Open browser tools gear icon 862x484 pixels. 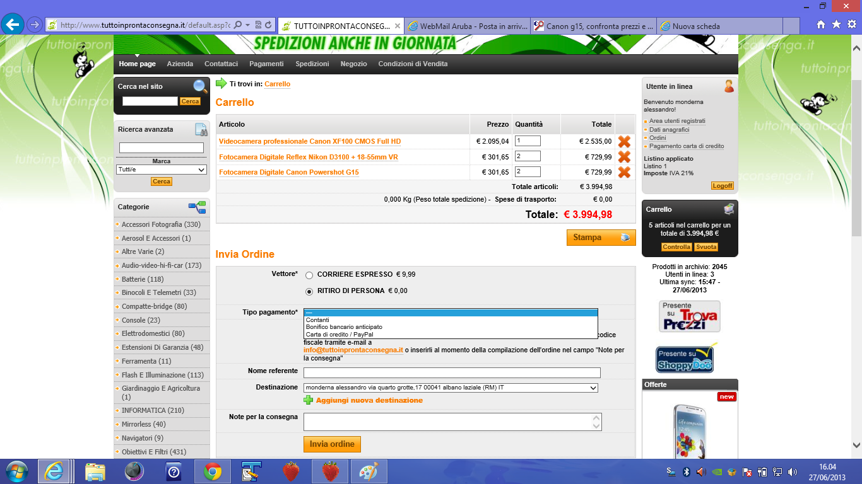(851, 25)
